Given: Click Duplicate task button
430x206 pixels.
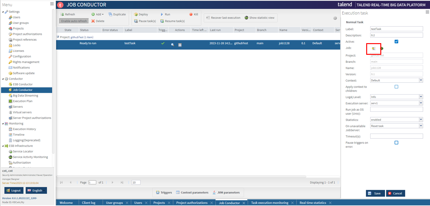Looking at the screenshot, I should 117,14.
